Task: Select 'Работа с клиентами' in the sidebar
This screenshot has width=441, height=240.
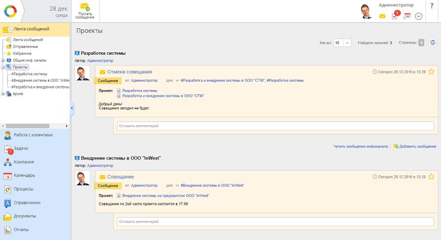Action: pos(33,135)
